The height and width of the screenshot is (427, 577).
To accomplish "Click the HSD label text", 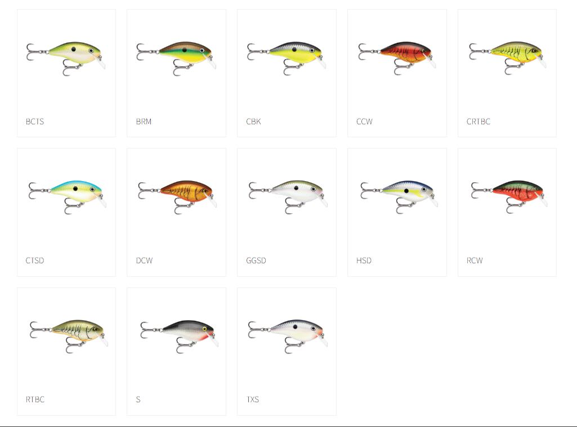I will coord(364,260).
